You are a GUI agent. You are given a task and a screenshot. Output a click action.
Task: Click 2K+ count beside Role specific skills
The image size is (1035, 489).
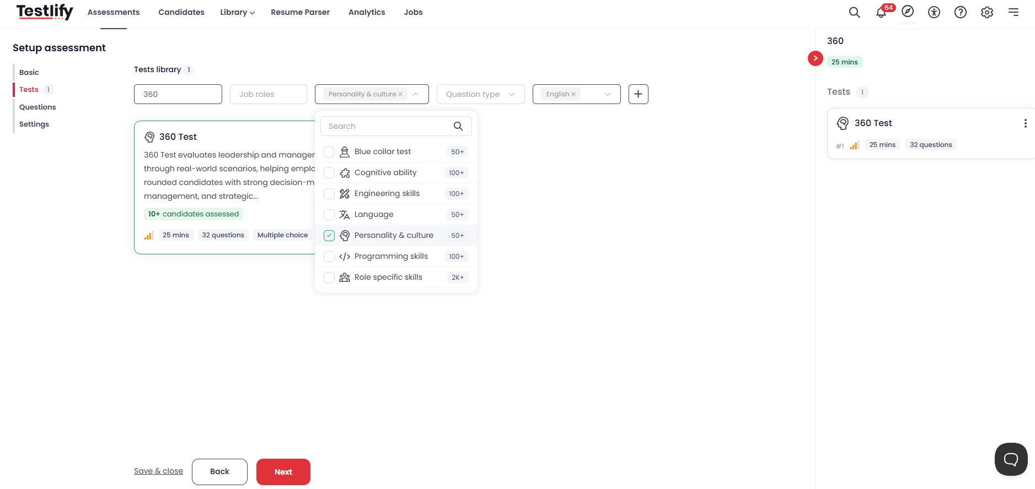[458, 278]
